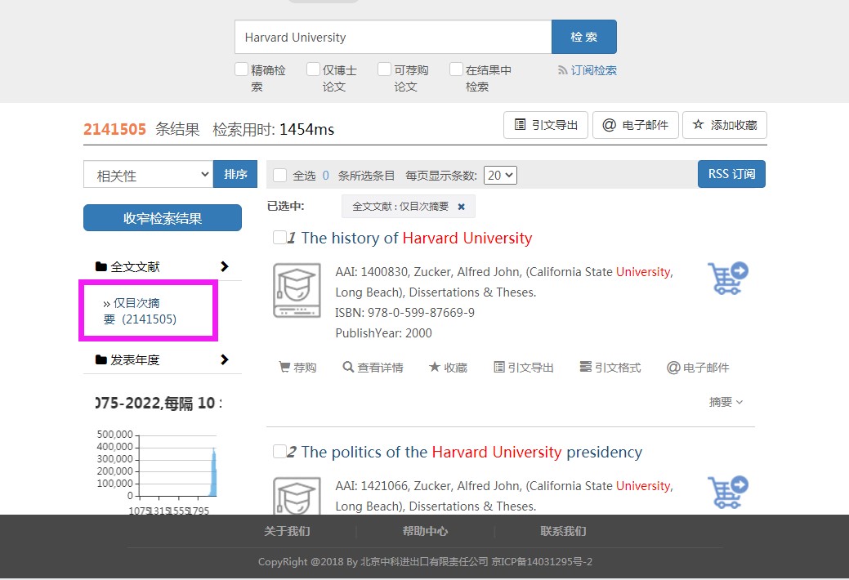
Task: Click the 2141505 result count text
Action: pyautogui.click(x=114, y=129)
